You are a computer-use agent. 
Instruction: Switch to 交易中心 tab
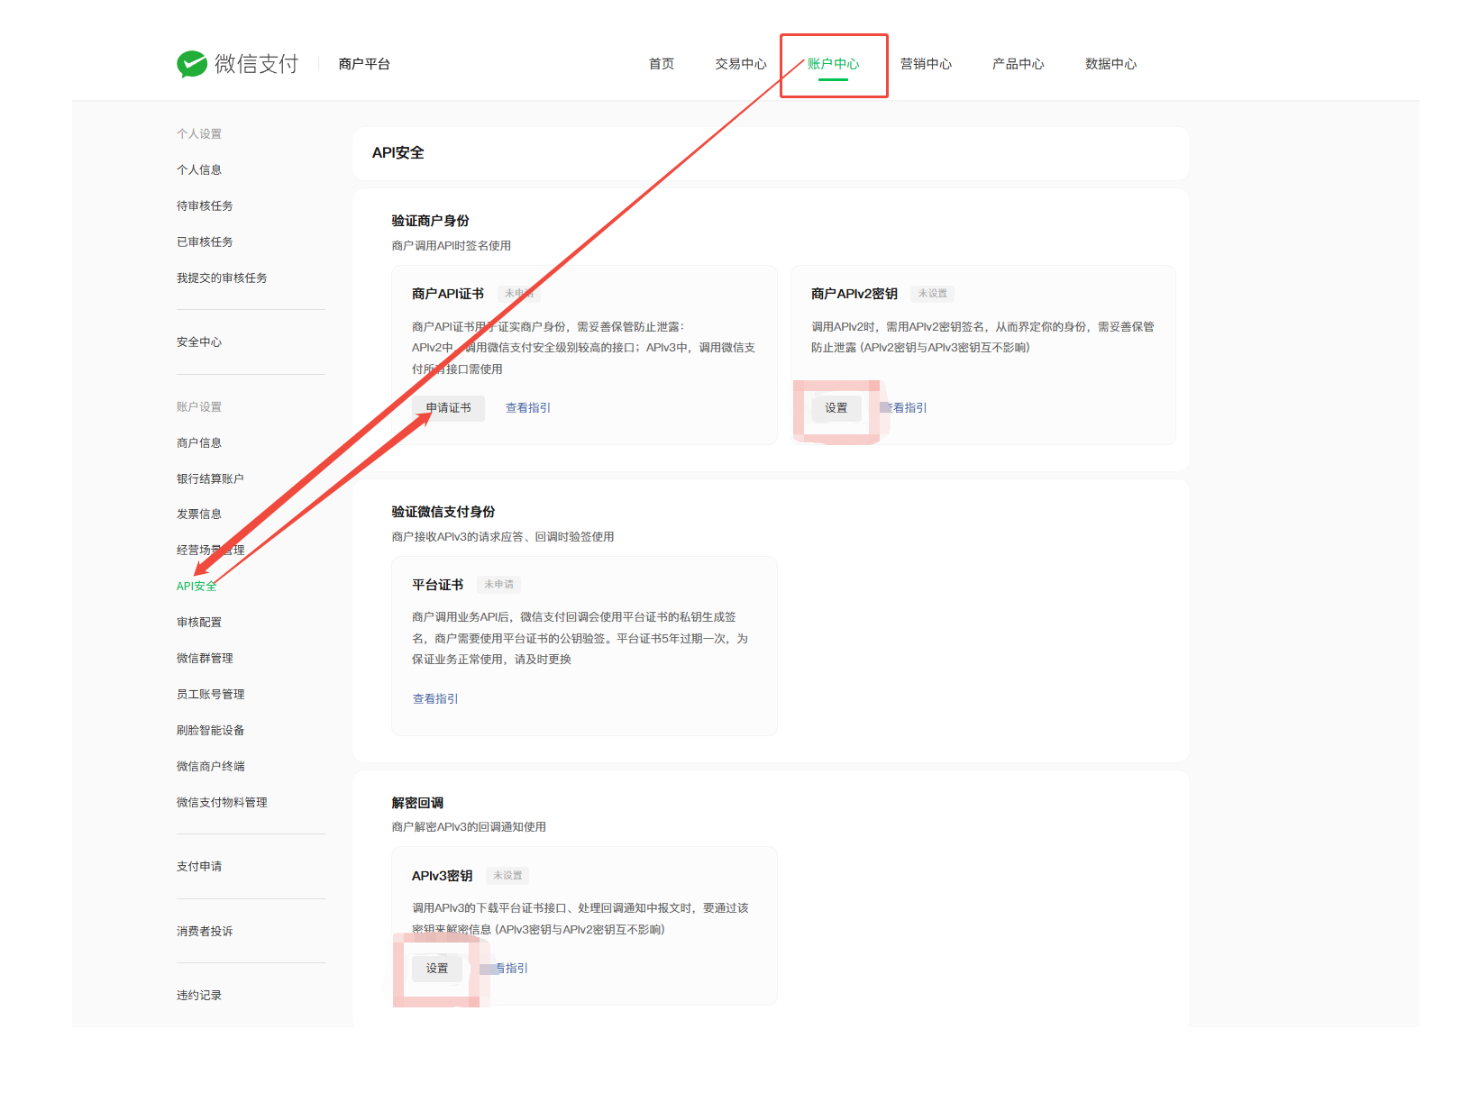coord(740,64)
